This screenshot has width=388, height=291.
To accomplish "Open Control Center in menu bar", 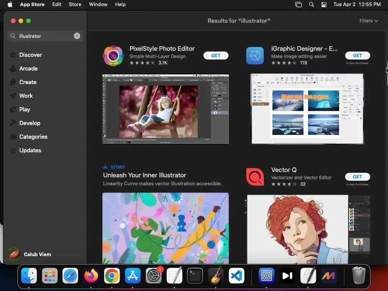I will tap(324, 5).
